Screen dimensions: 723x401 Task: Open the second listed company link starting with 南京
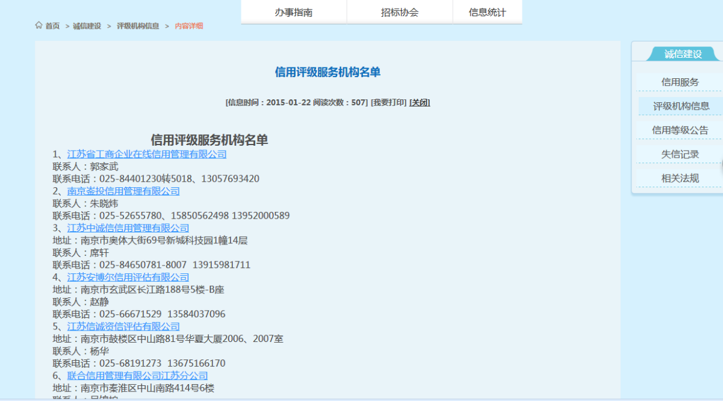(x=123, y=191)
